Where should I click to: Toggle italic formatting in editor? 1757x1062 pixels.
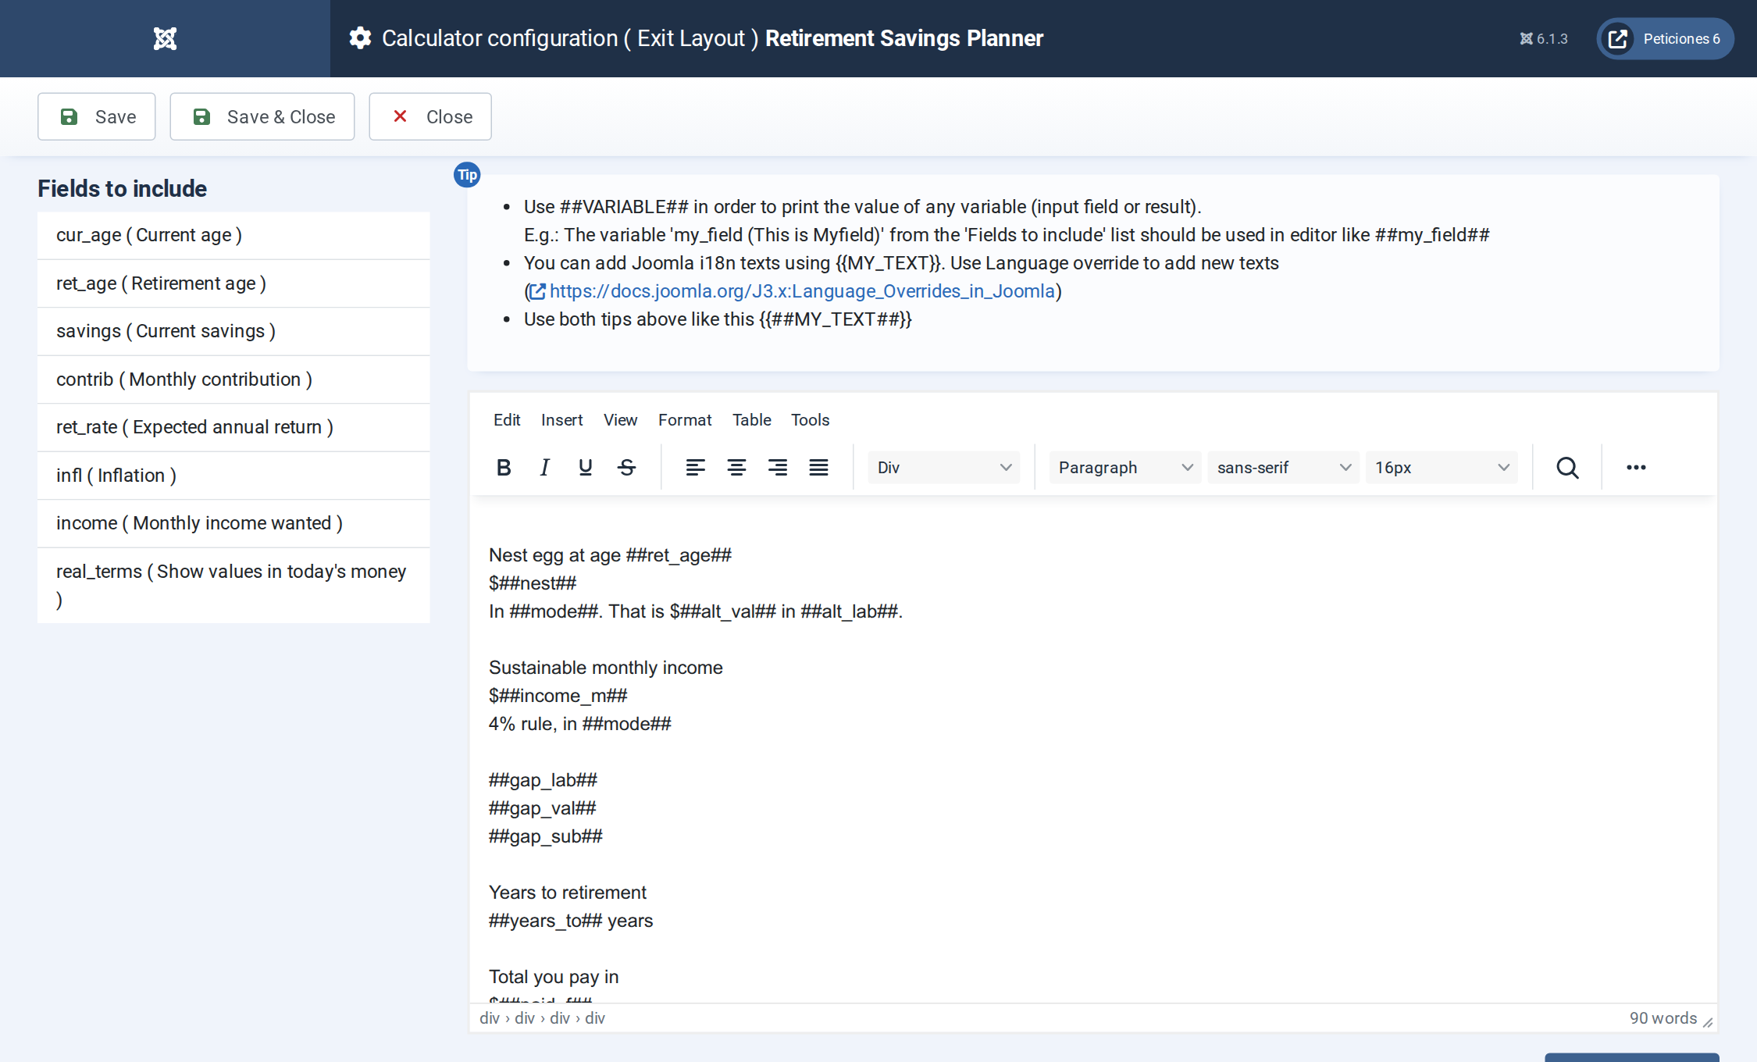coord(544,467)
